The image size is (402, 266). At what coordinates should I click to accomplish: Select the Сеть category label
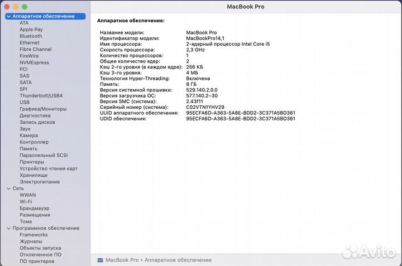pos(18,188)
